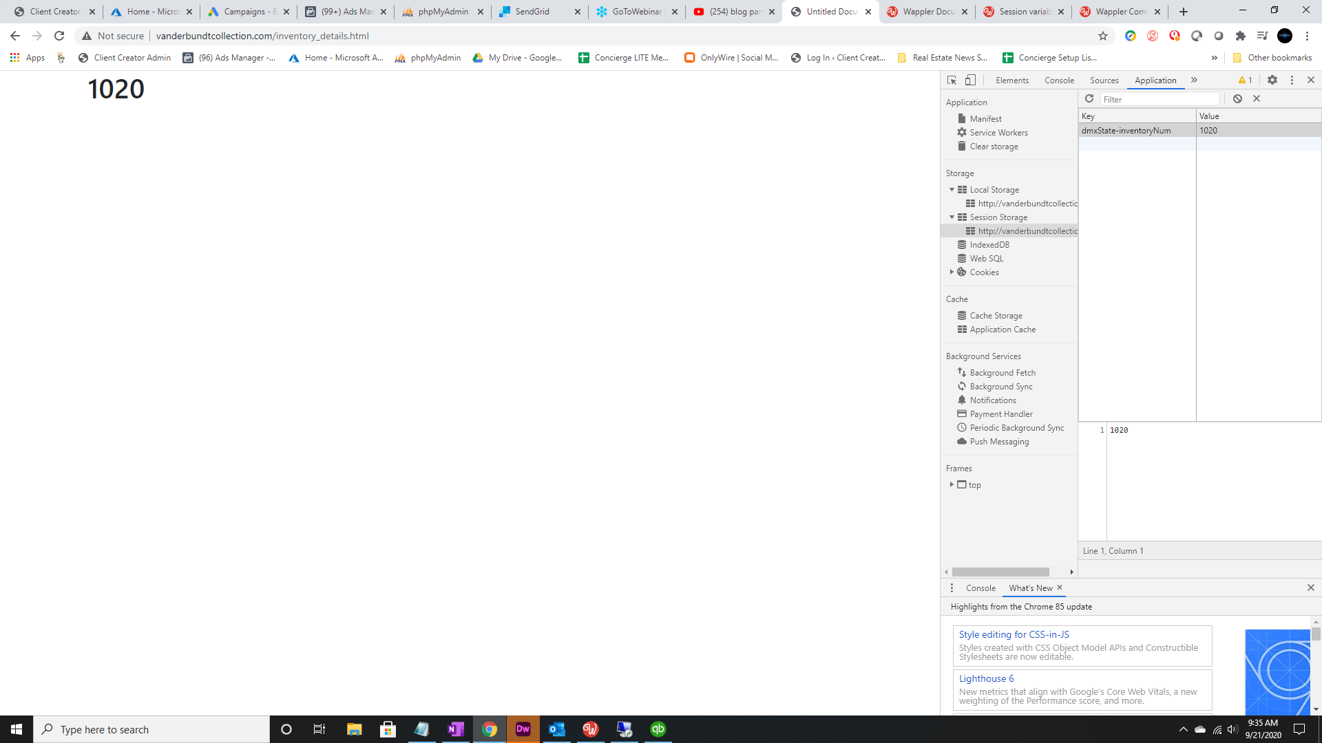Switch to the Elements tab

click(1012, 80)
